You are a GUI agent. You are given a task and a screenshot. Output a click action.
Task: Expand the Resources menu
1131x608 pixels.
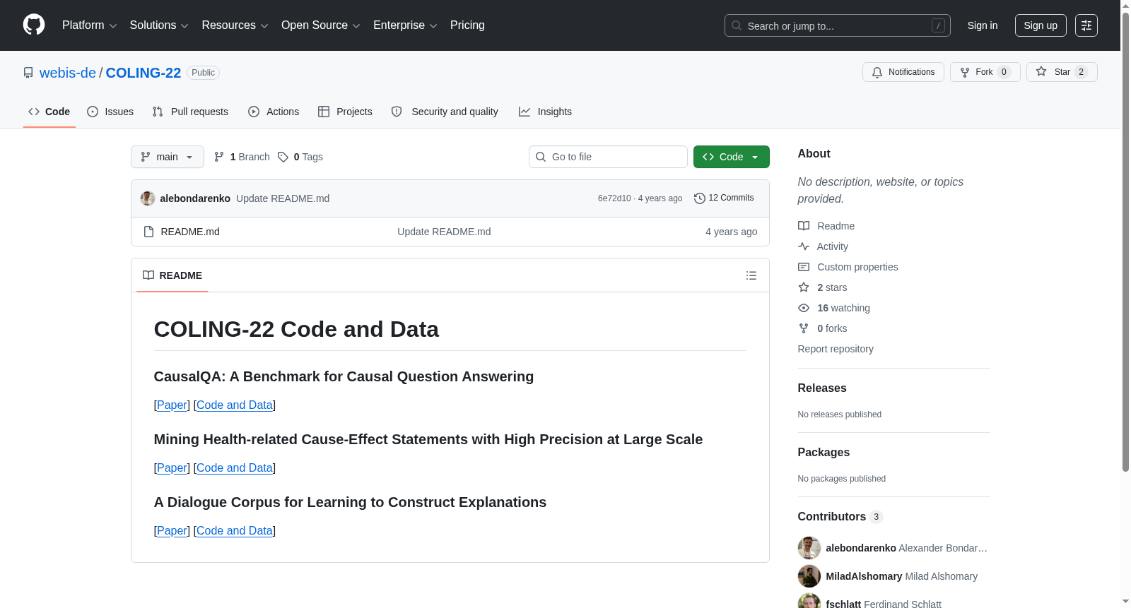pos(235,25)
